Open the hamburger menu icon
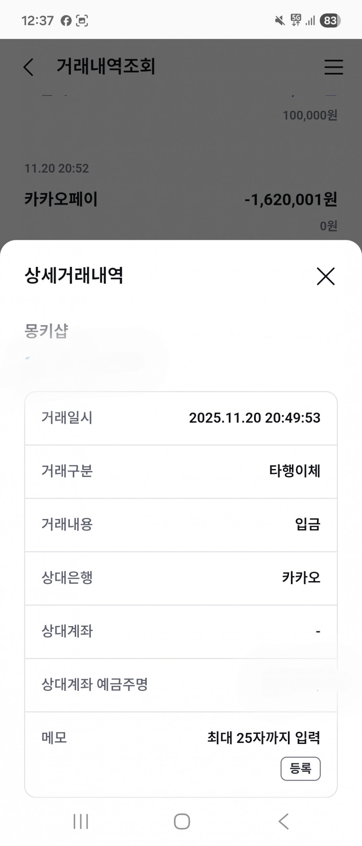Viewport: 362px width, 846px height. (x=334, y=67)
